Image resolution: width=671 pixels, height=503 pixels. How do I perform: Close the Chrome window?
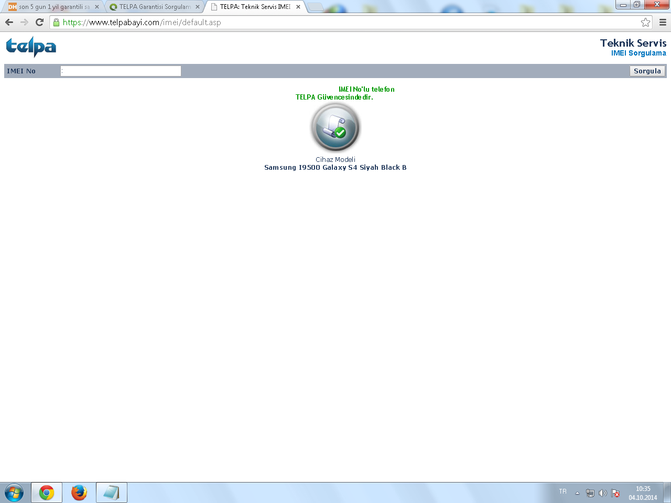[x=656, y=5]
